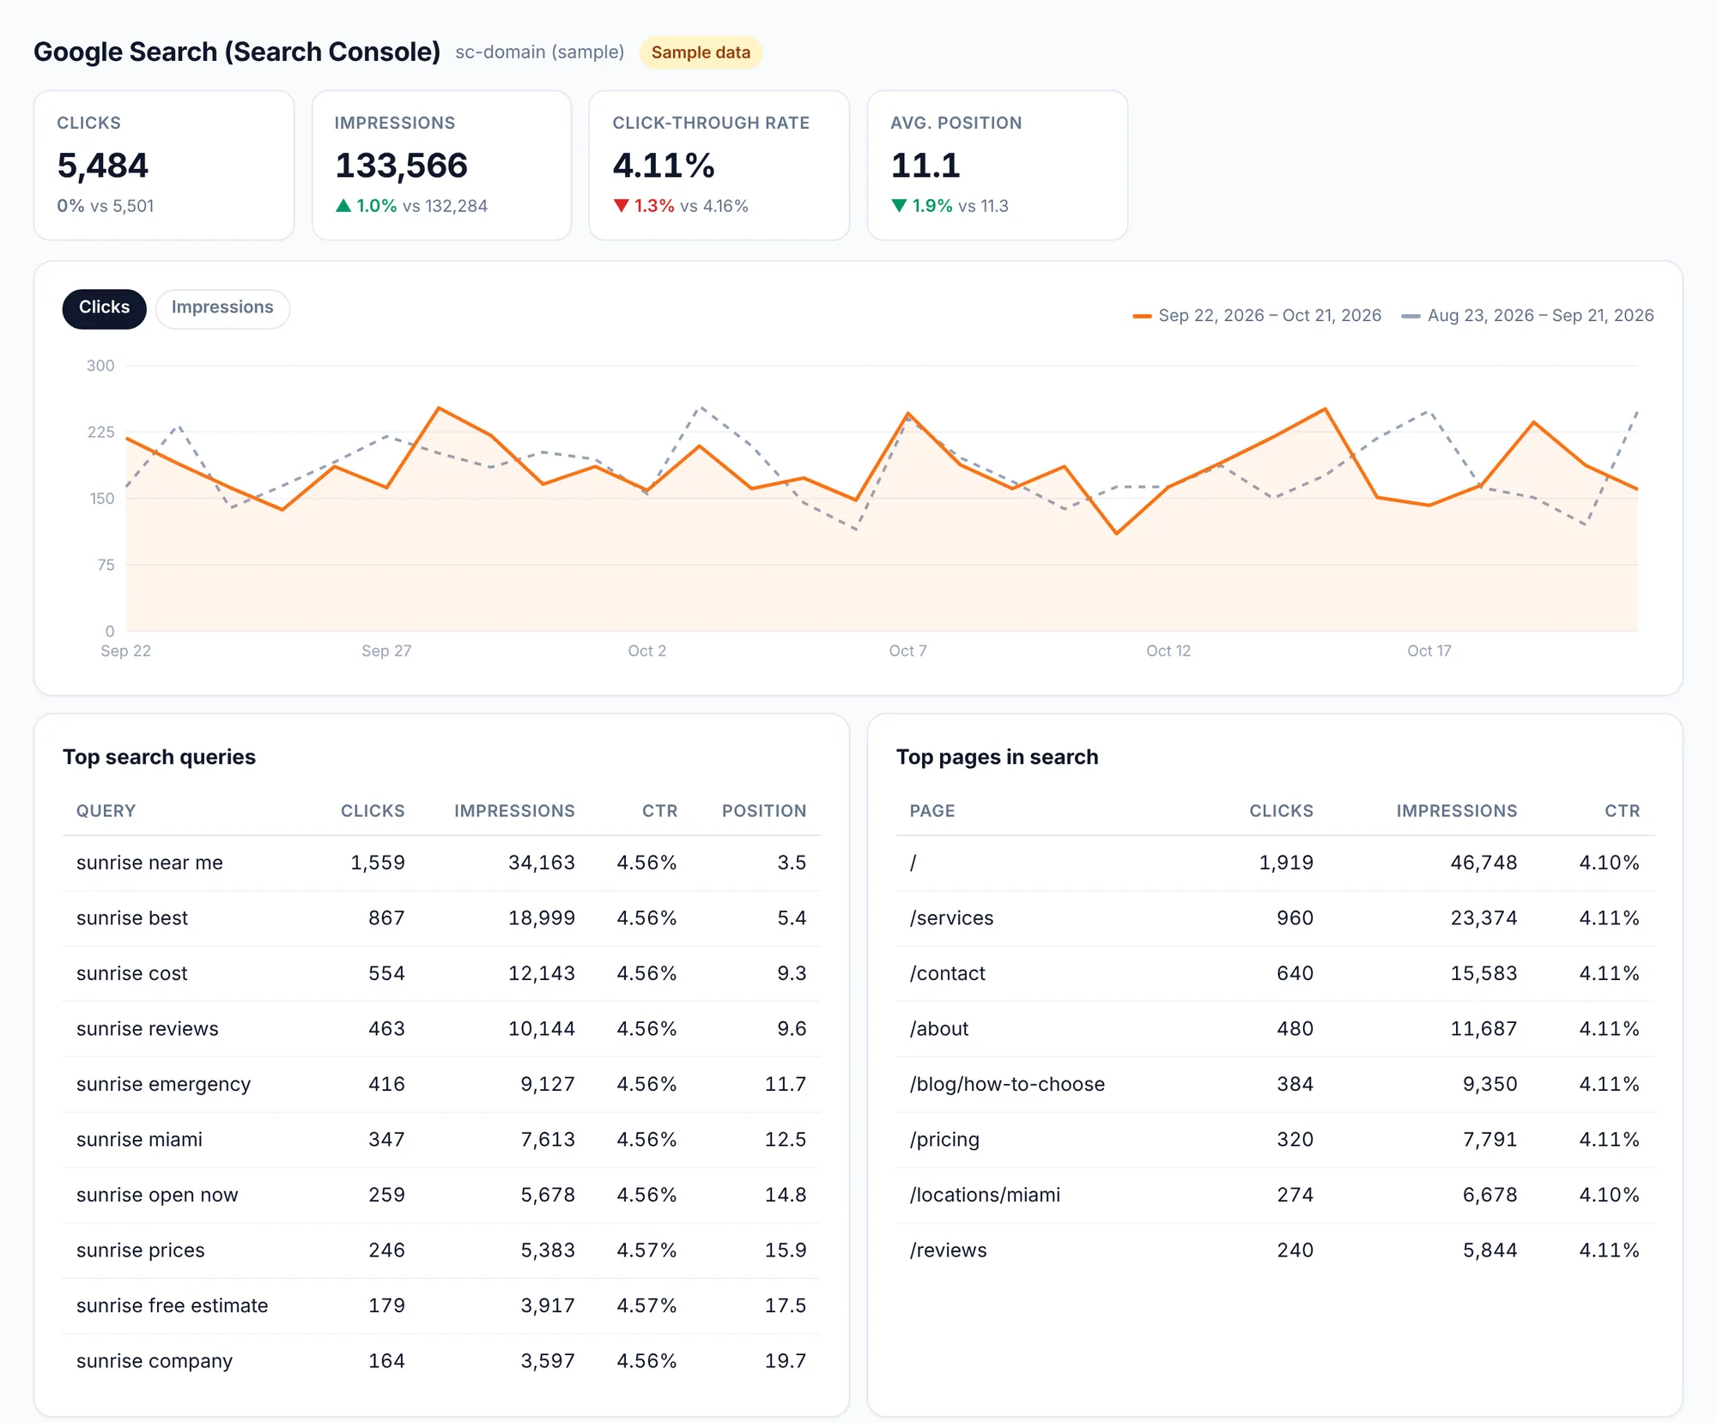
Task: Sort queries by the CTR column header
Action: [659, 811]
